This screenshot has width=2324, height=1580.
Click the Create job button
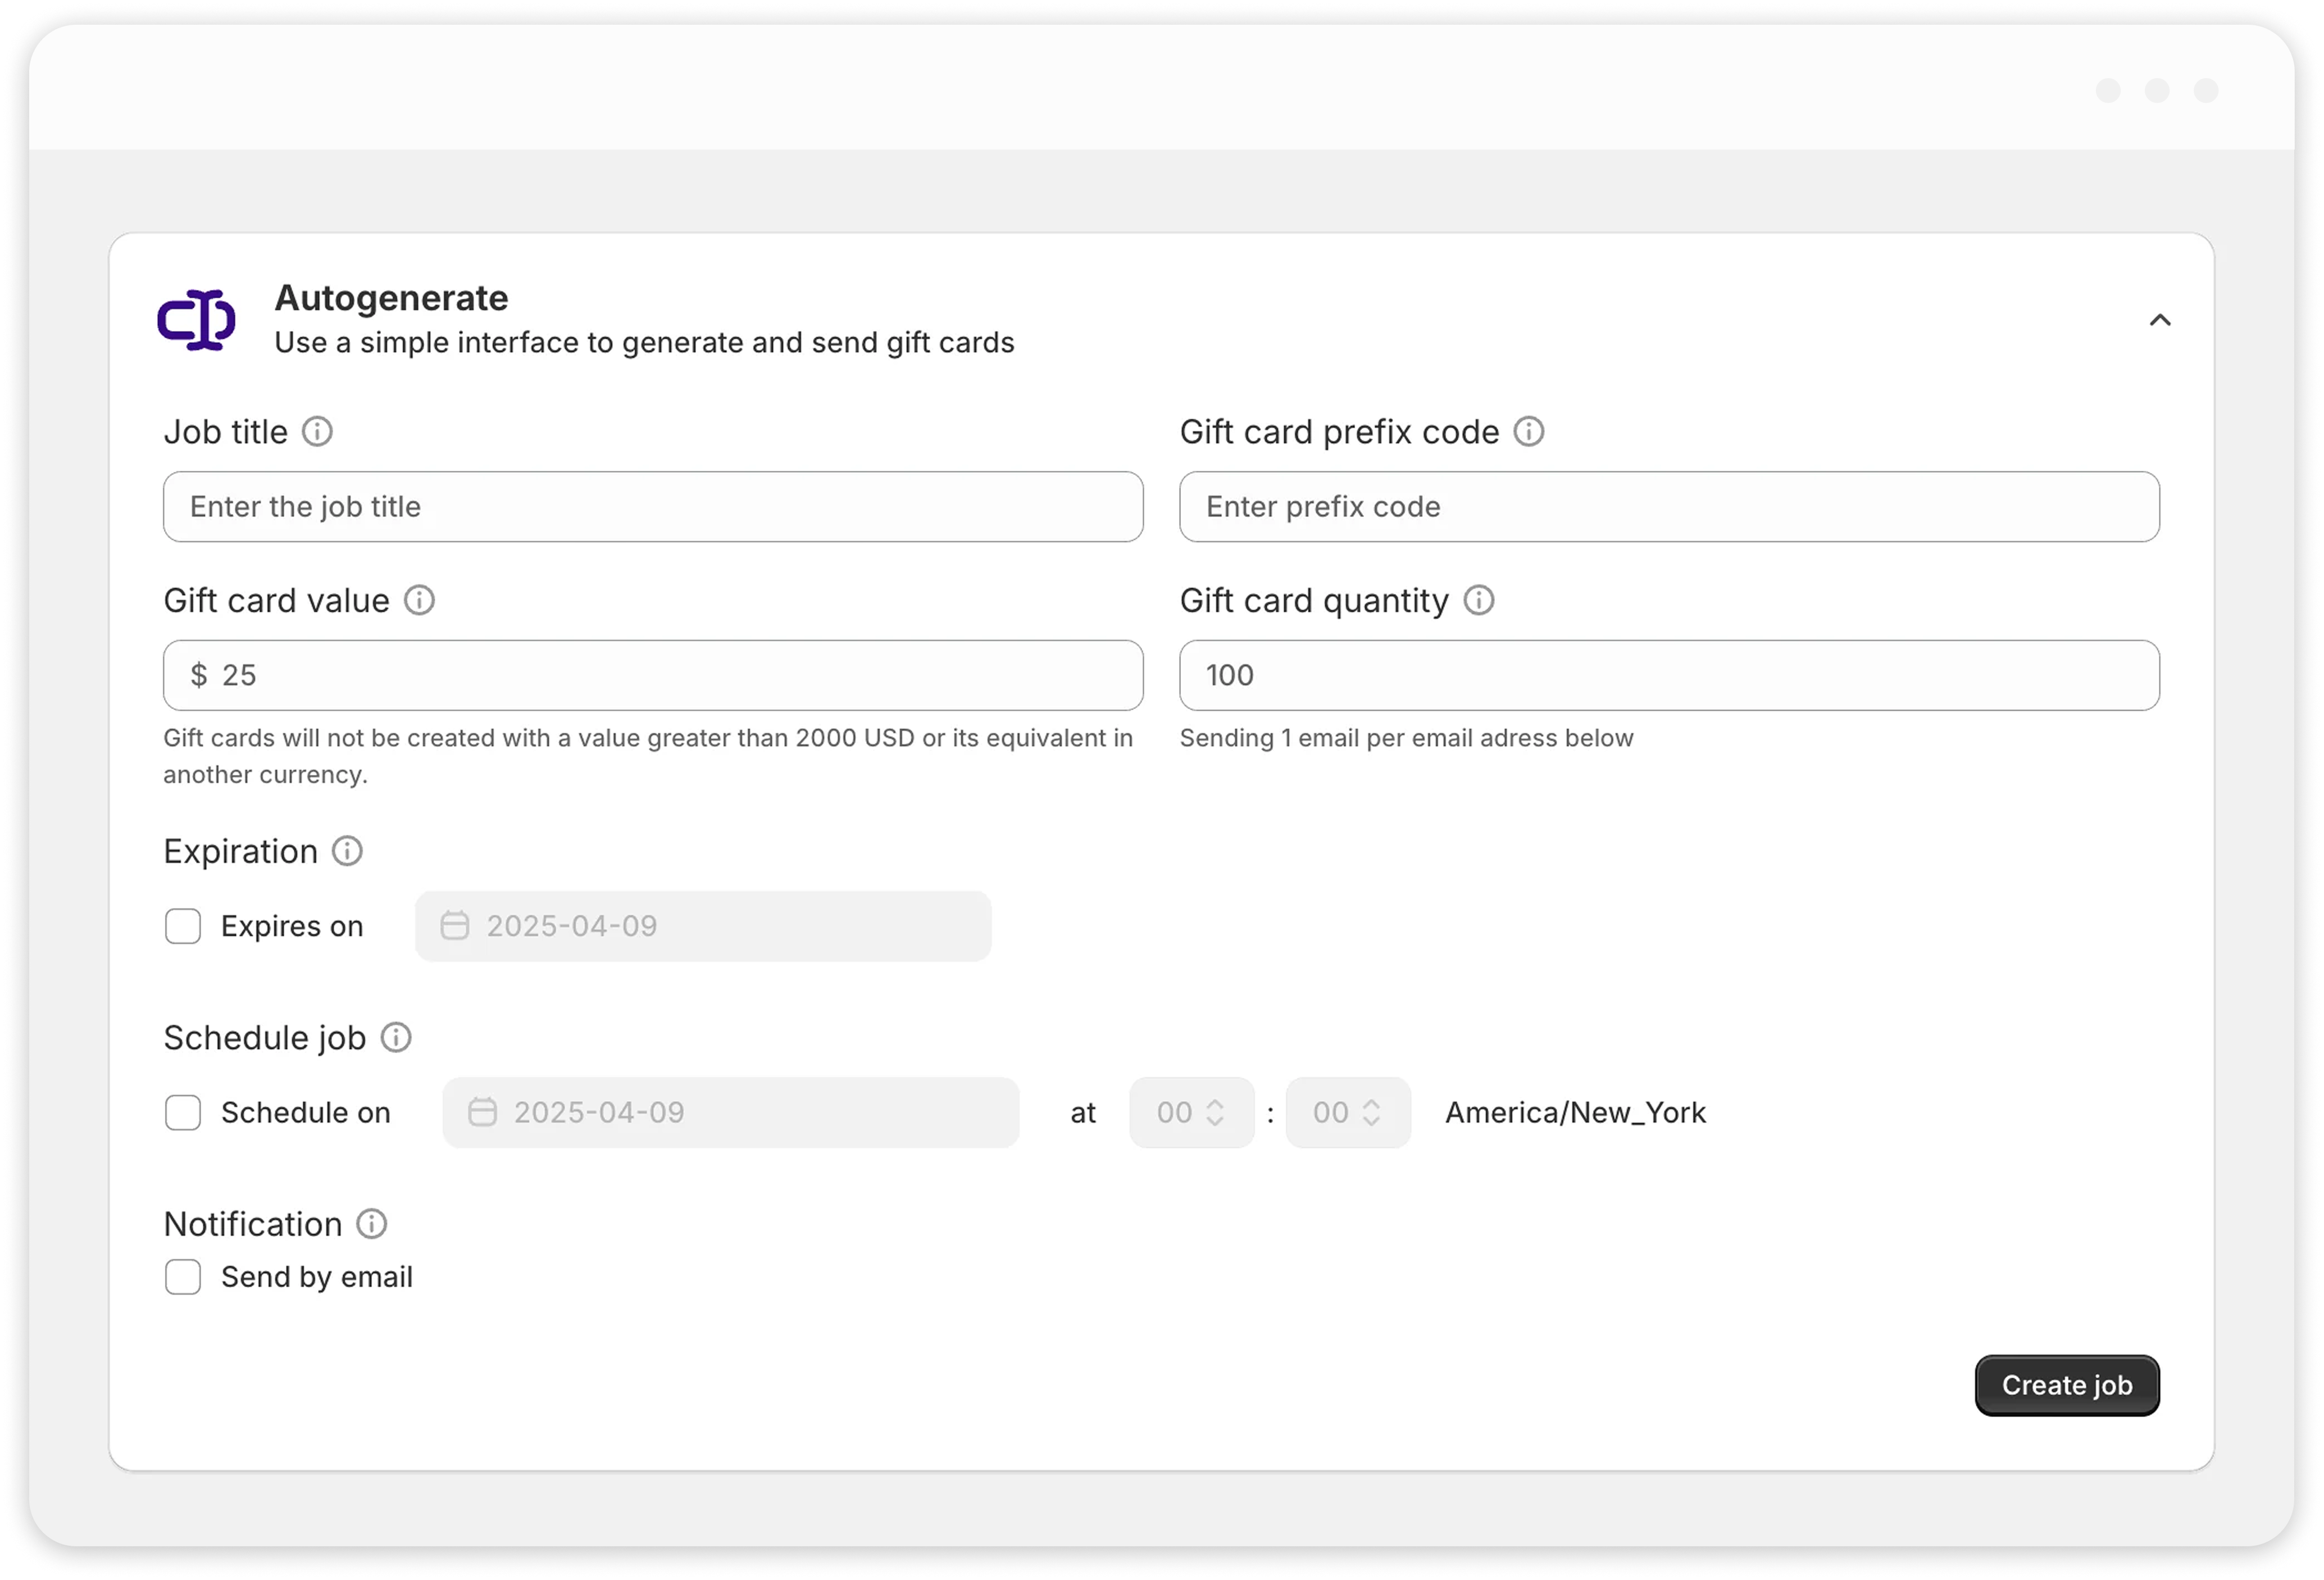(x=2067, y=1385)
